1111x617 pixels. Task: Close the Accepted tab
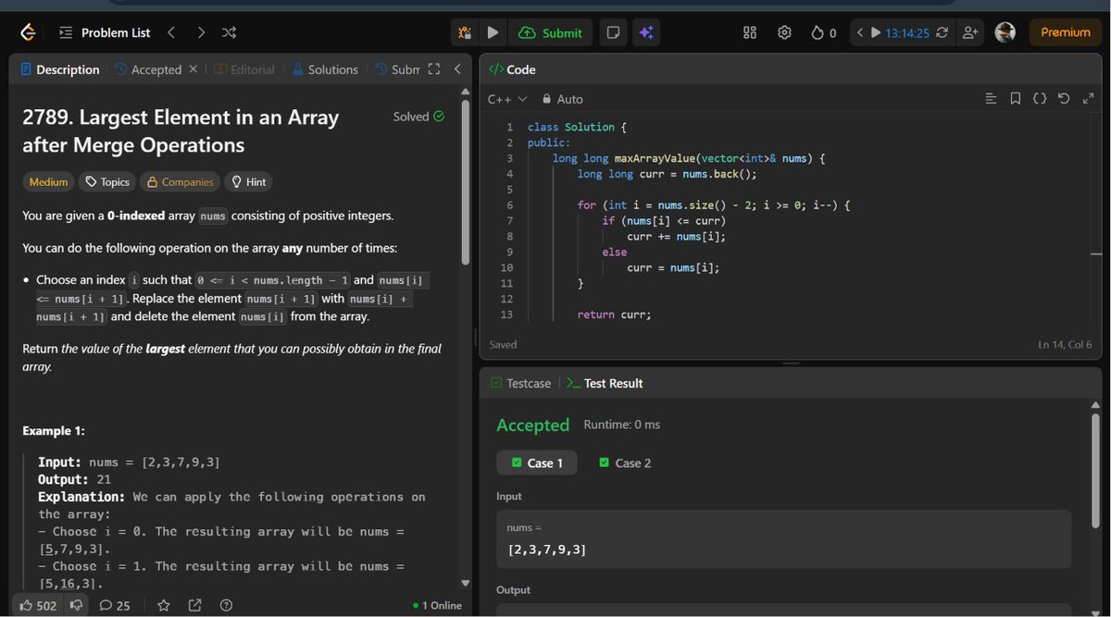[193, 69]
